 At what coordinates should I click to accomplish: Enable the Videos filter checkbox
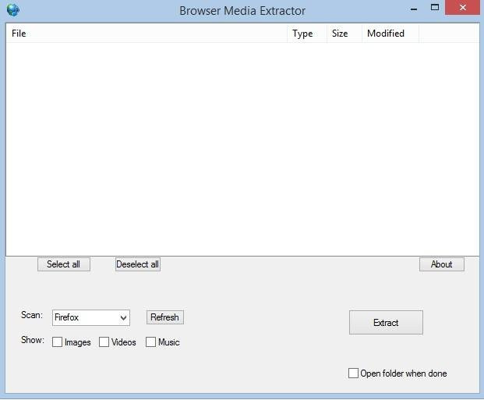tap(104, 342)
